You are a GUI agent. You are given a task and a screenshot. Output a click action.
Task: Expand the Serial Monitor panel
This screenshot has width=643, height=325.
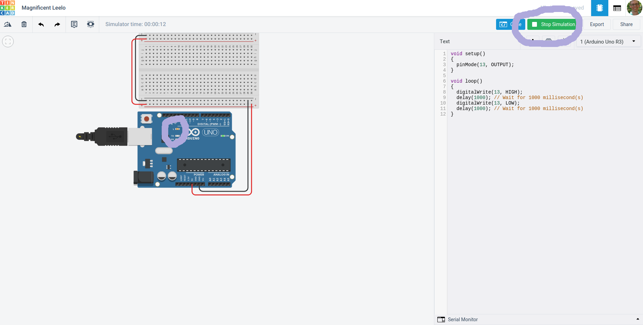click(x=638, y=319)
